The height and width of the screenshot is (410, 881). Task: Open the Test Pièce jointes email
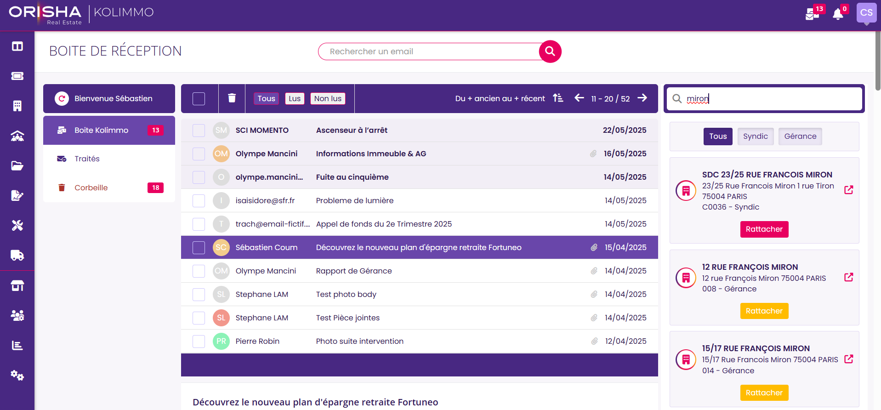(x=420, y=318)
